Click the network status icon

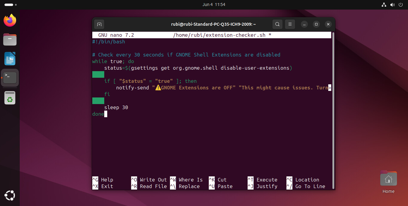[384, 5]
